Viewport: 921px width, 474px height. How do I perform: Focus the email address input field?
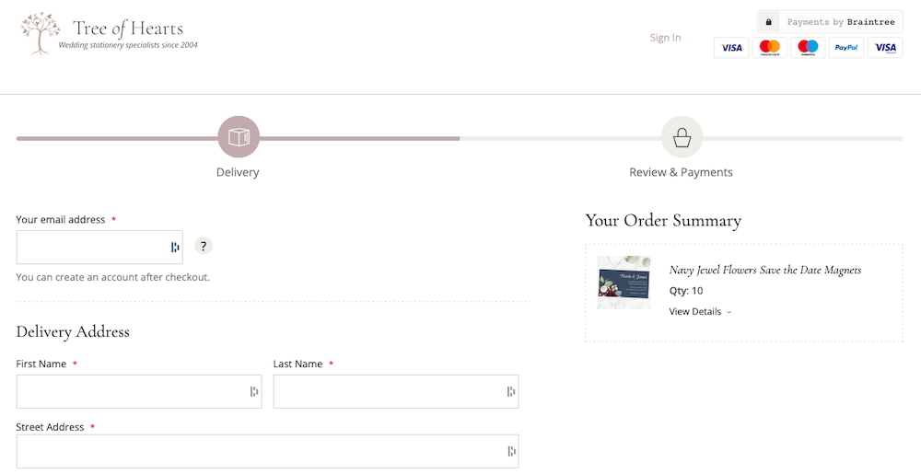[x=99, y=247]
